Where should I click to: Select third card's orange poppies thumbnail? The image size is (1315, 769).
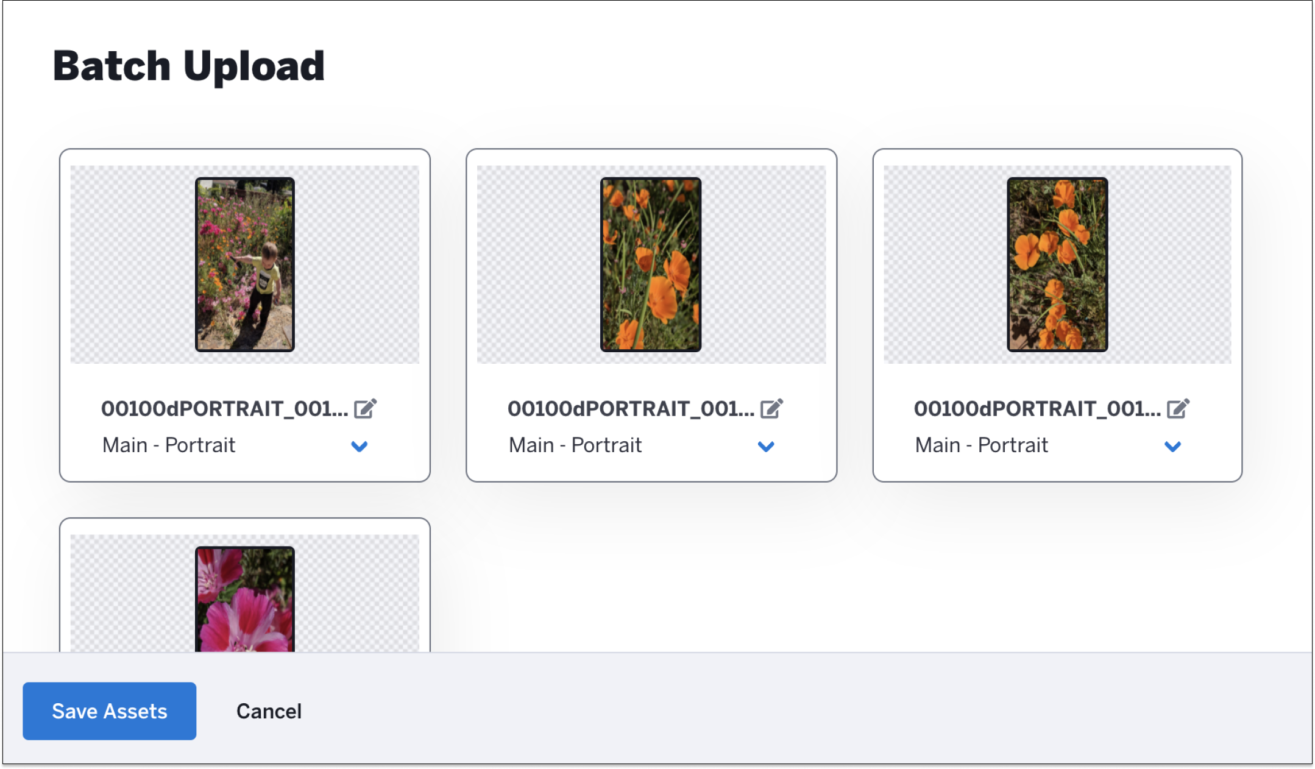[1057, 264]
